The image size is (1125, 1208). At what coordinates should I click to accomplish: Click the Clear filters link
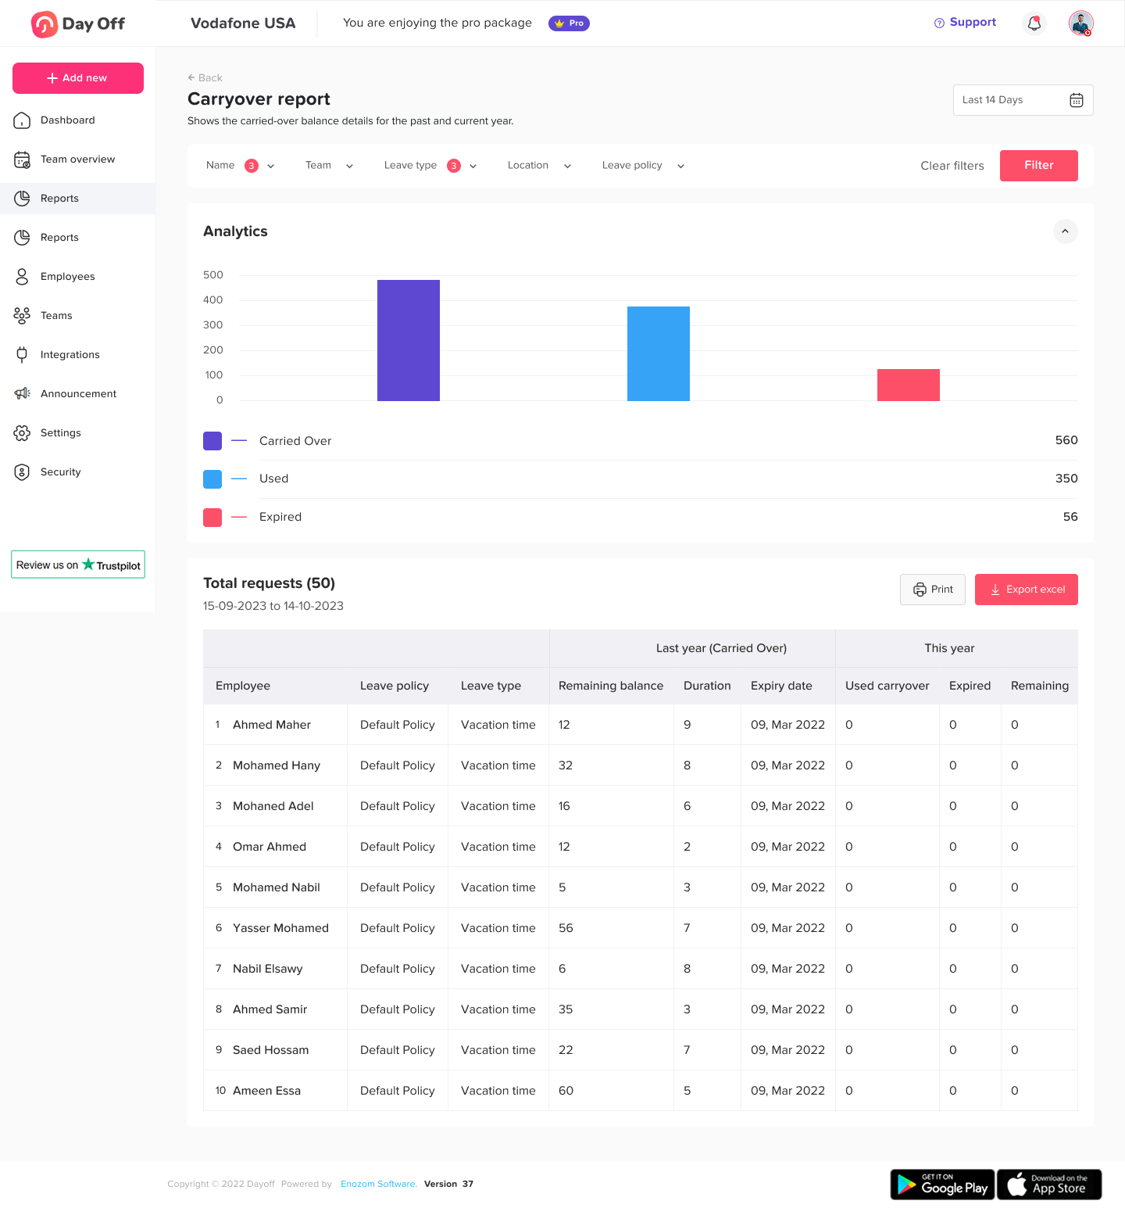coord(952,166)
